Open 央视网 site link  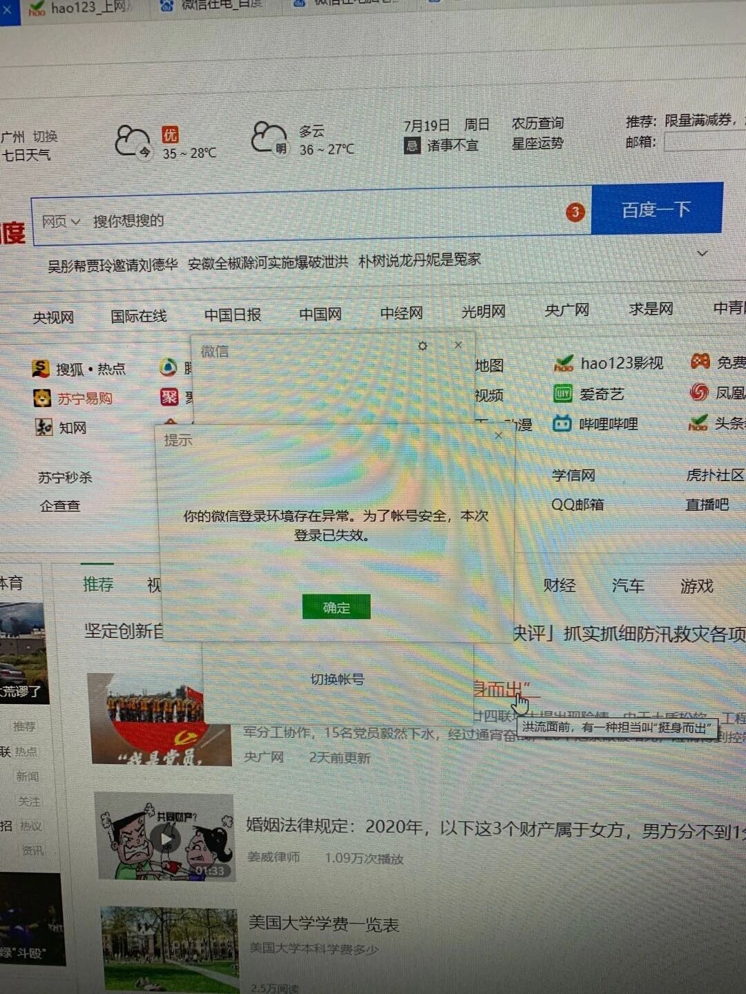(53, 318)
